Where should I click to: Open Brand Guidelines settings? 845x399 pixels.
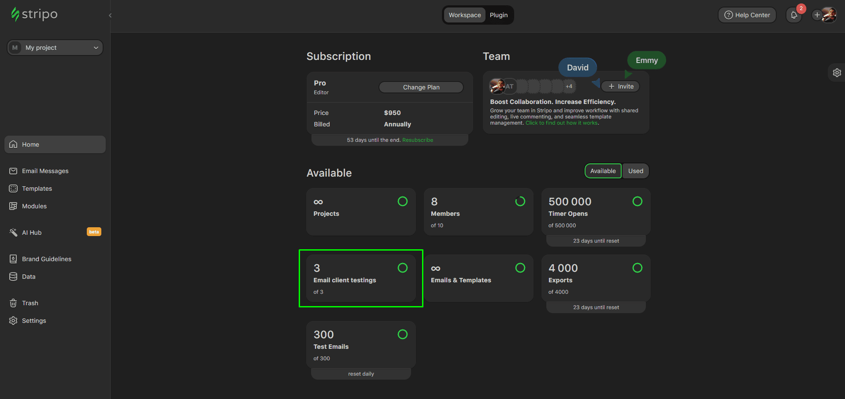point(46,259)
